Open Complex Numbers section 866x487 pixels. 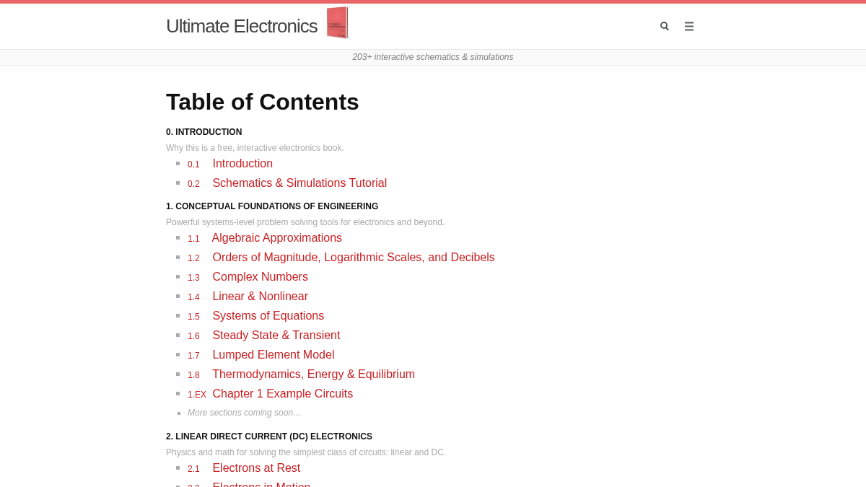260,277
